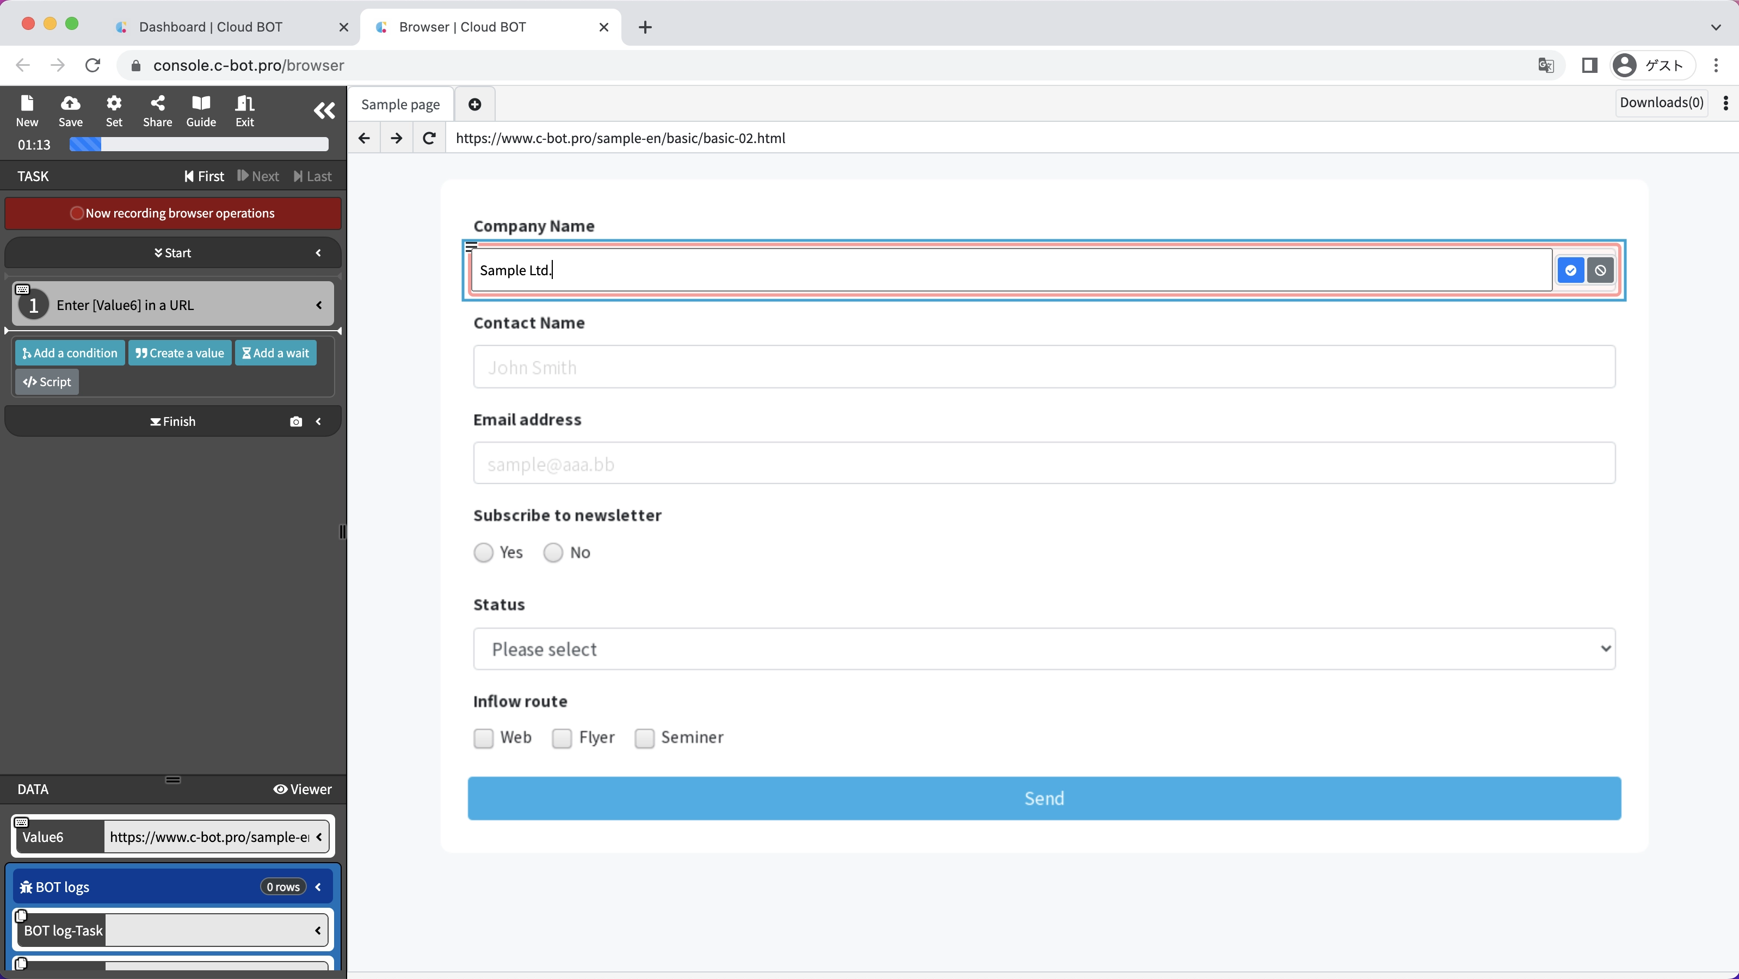Click the Save cloud icon
This screenshot has height=979, width=1739.
point(70,110)
